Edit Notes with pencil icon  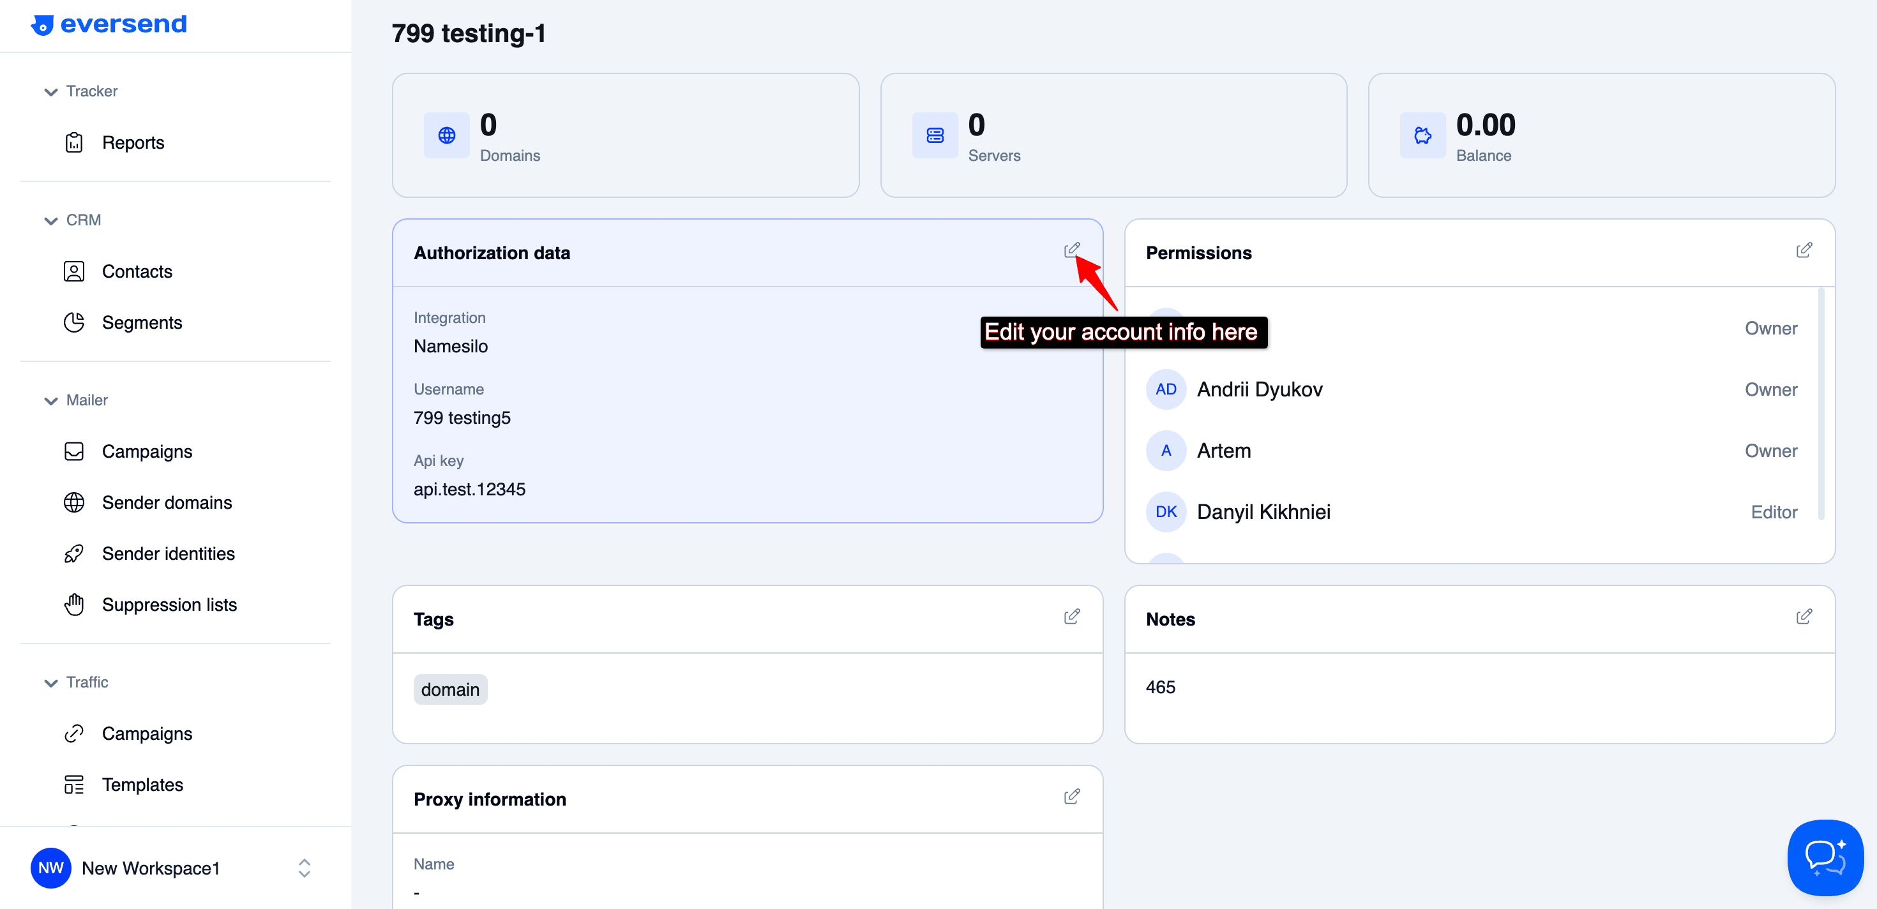(x=1804, y=617)
